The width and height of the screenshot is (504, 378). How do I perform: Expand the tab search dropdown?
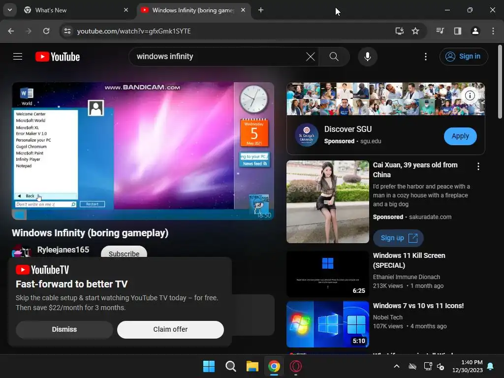[10, 10]
